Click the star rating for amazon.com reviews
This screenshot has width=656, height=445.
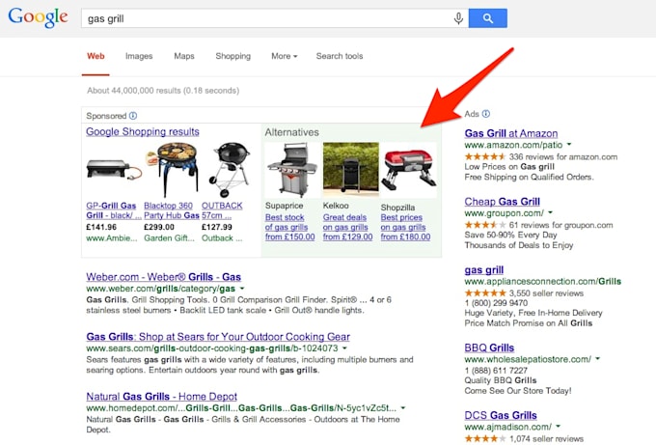point(485,157)
